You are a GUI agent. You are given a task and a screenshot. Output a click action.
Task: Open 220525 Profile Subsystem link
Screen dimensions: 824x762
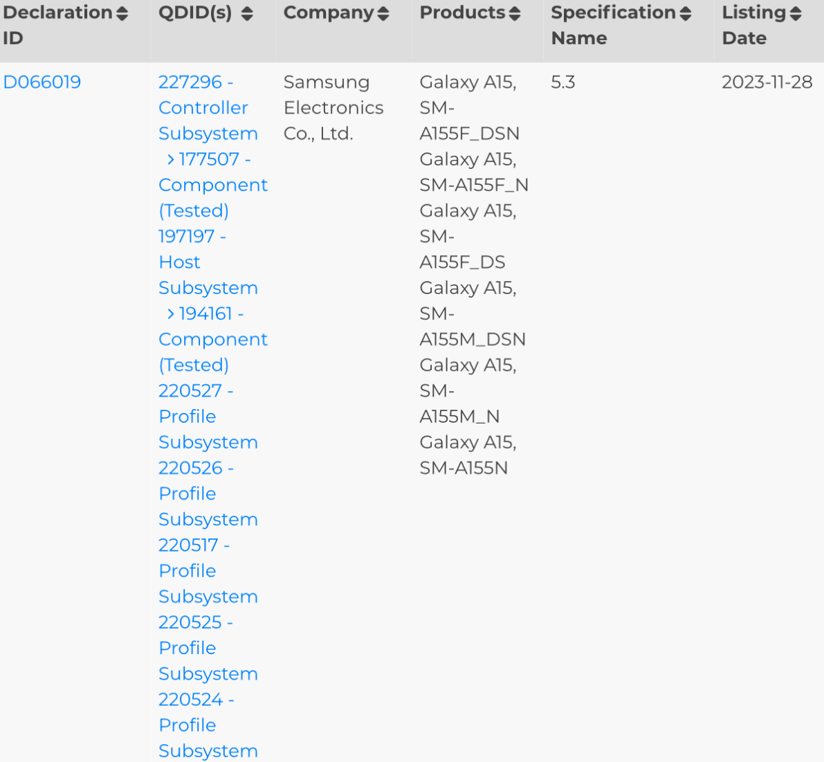point(208,648)
